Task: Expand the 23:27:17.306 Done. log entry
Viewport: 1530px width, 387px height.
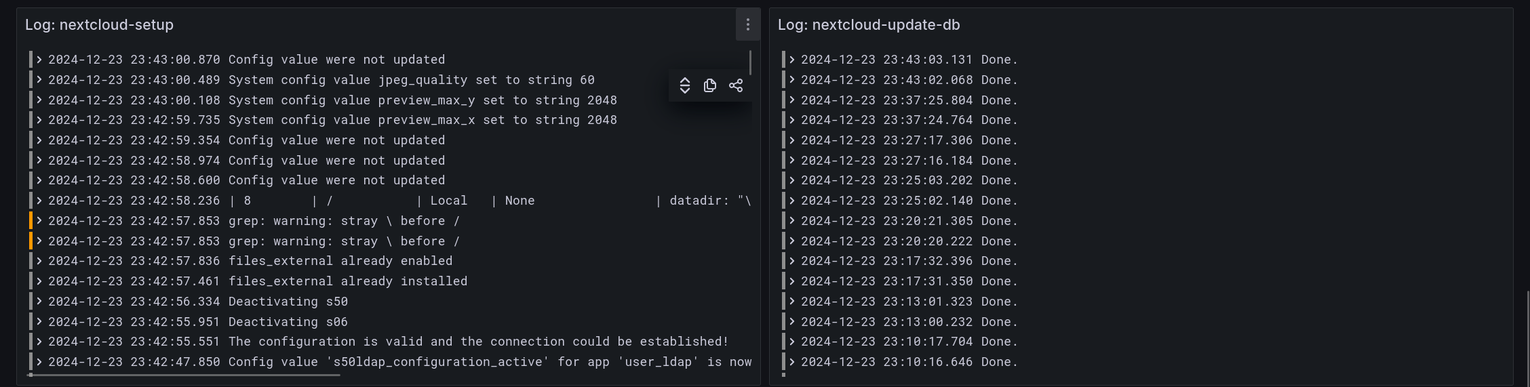Action: point(792,140)
